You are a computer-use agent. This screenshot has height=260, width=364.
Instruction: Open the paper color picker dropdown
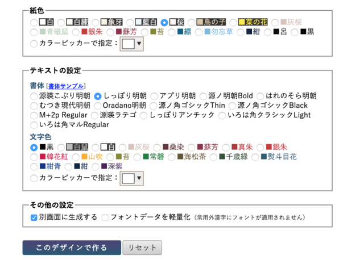click(133, 43)
